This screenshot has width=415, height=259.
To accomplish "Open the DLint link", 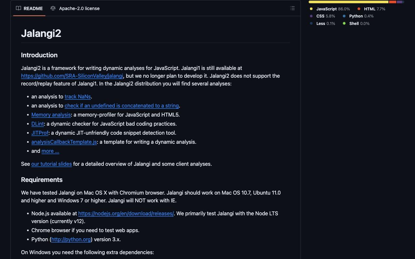I will [38, 124].
